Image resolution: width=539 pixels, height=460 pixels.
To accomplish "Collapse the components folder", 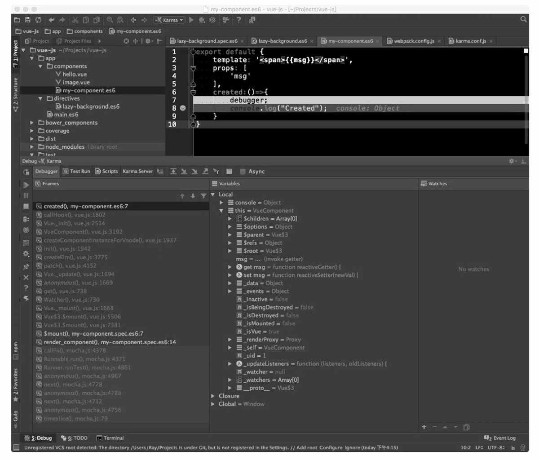I will [x=40, y=66].
